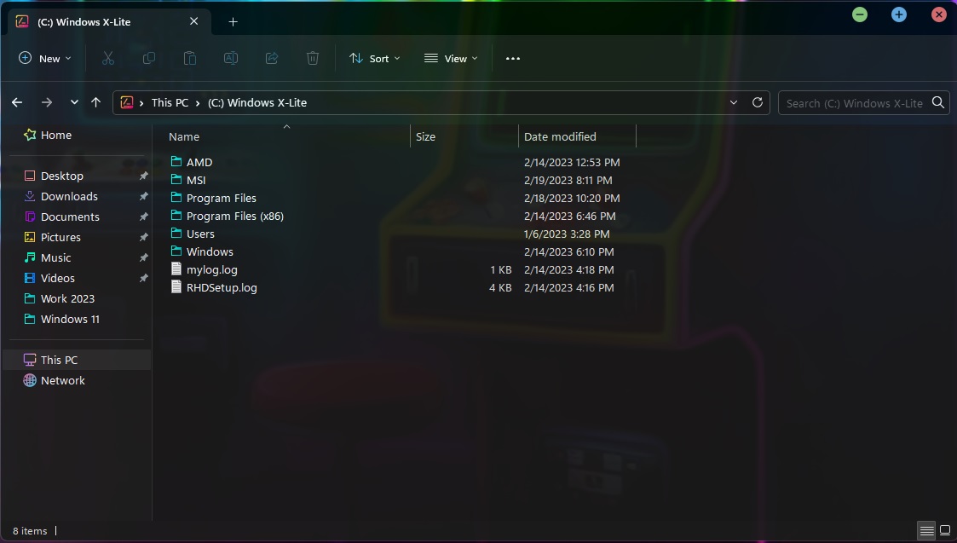The height and width of the screenshot is (543, 957).
Task: Open the View options dropdown
Action: click(x=451, y=59)
